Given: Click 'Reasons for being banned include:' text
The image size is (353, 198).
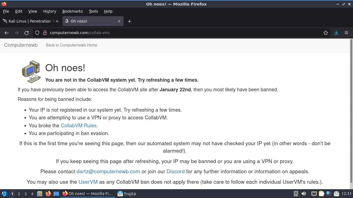Looking at the screenshot, I should (55, 99).
